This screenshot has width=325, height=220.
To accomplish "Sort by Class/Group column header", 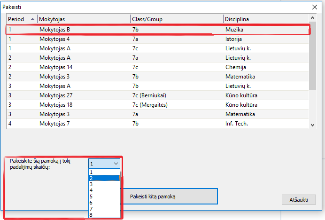I will [177, 19].
